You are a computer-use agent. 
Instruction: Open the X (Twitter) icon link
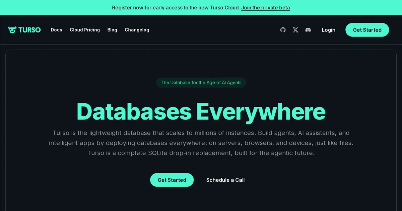tap(295, 30)
